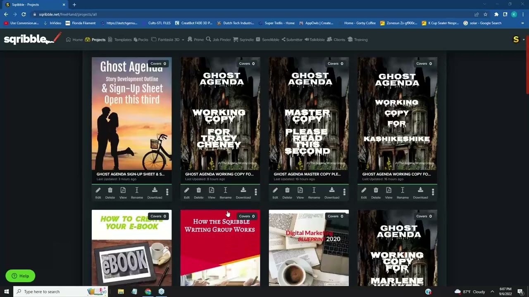The height and width of the screenshot is (297, 529).
Task: Open the How To Create Your E-Book thumbnail
Action: coord(131,247)
